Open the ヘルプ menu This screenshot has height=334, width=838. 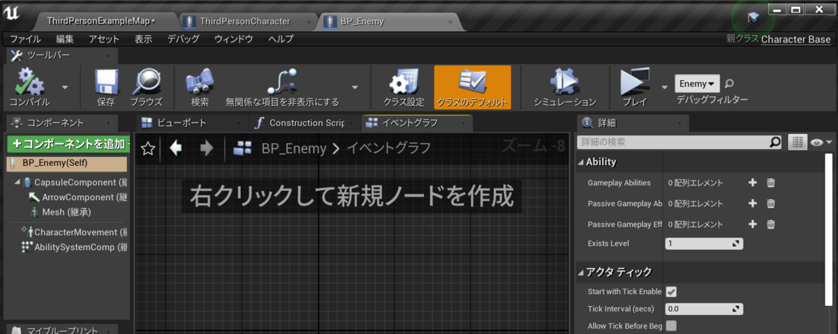coord(281,39)
